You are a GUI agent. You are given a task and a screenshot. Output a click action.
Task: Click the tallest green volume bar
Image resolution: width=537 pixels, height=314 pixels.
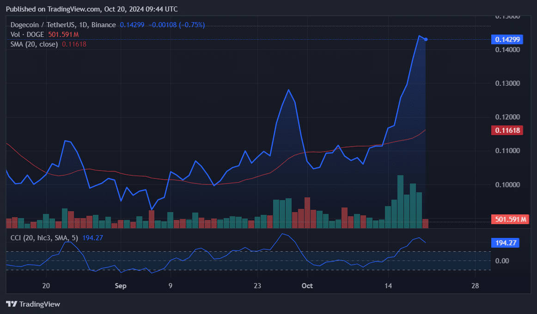400,201
